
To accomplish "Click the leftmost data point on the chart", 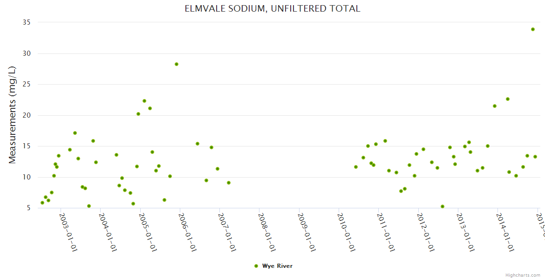I will [x=42, y=203].
